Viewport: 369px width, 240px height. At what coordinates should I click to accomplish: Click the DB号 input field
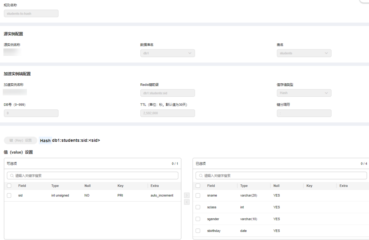click(31, 113)
